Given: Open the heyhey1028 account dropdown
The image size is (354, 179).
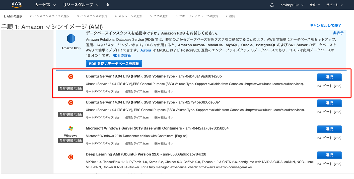Looking at the screenshot, I should (292, 5).
